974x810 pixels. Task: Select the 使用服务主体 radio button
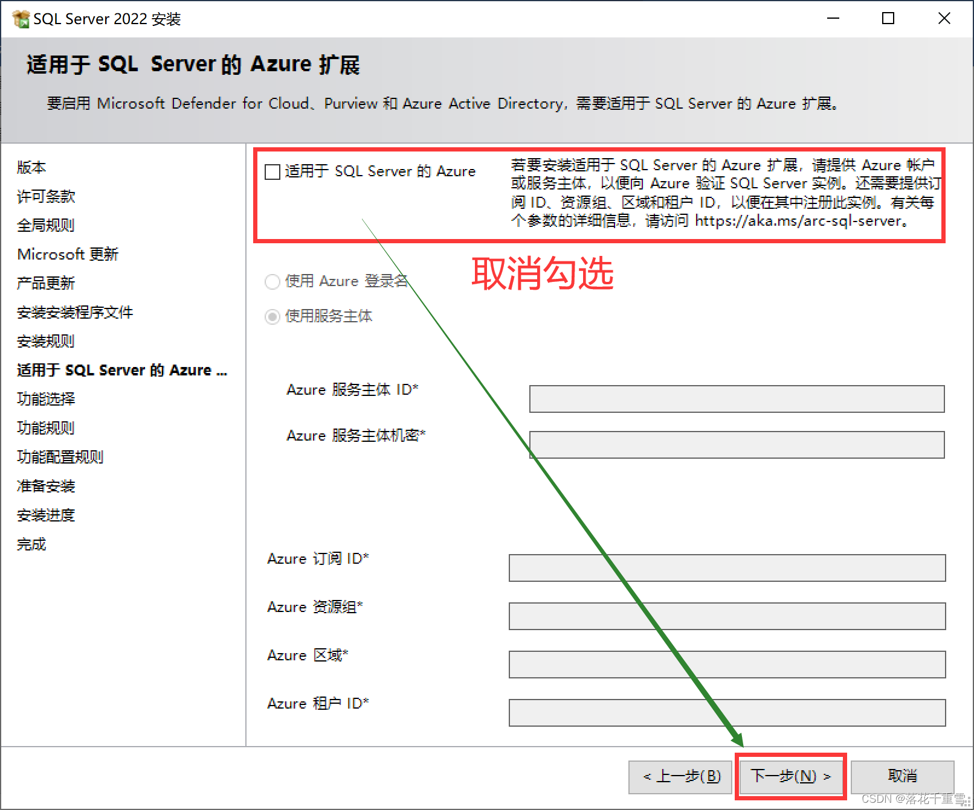[273, 316]
